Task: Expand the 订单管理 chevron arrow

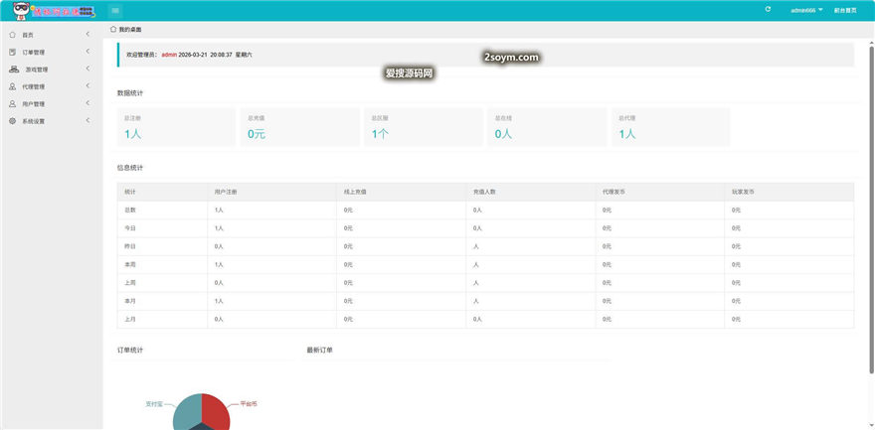Action: coord(88,52)
